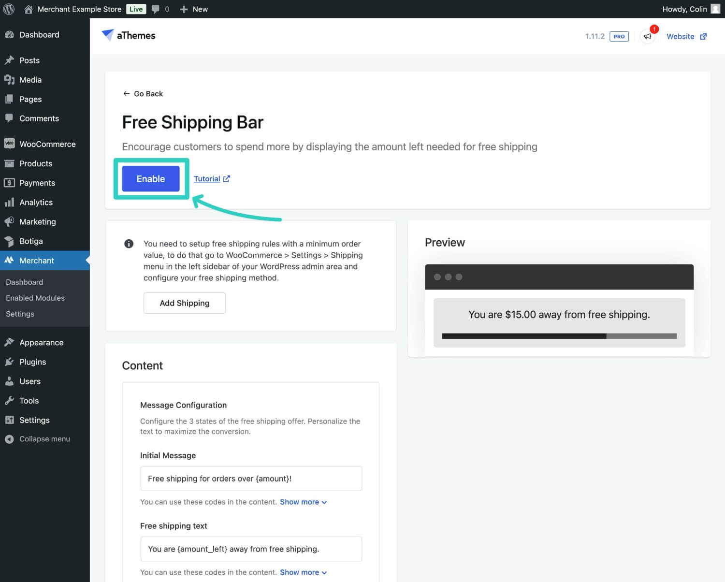Click the home icon beside Merchant Example Store
This screenshot has width=725, height=582.
pos(29,9)
